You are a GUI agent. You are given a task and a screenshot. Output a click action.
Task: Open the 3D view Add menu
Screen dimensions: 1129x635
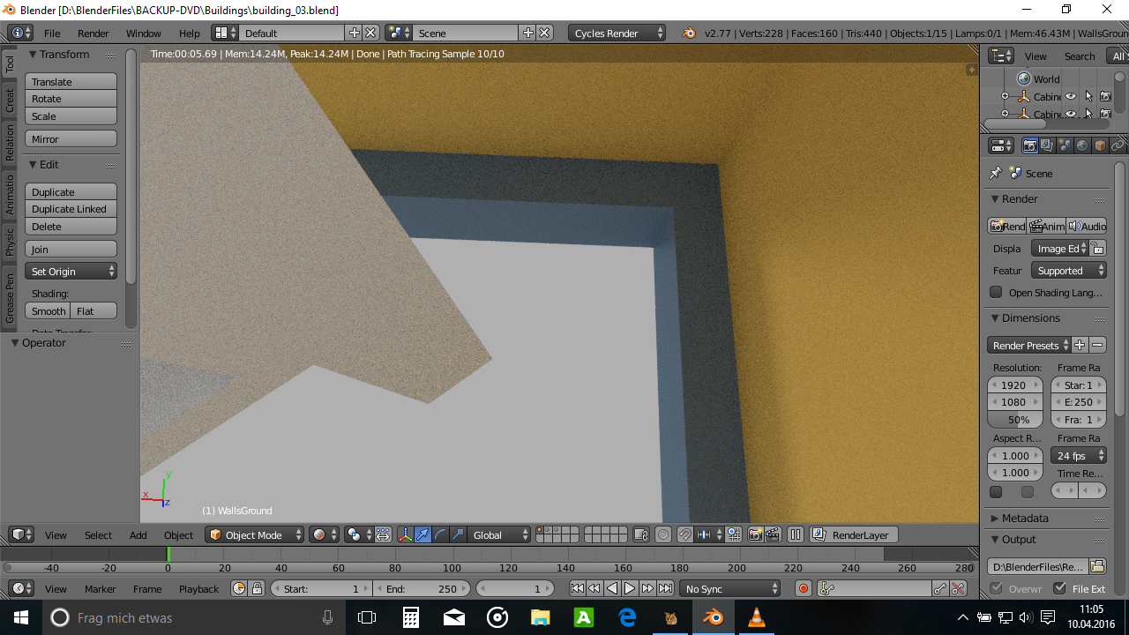[x=138, y=534]
